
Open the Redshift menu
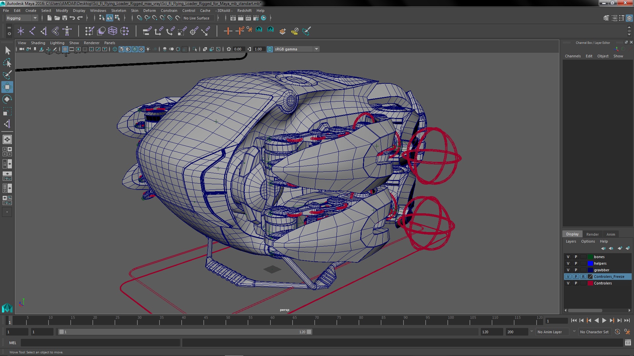[244, 11]
